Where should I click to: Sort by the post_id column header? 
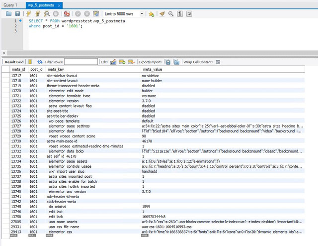click(37, 69)
